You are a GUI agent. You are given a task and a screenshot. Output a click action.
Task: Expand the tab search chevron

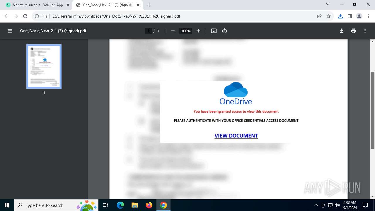click(x=328, y=4)
